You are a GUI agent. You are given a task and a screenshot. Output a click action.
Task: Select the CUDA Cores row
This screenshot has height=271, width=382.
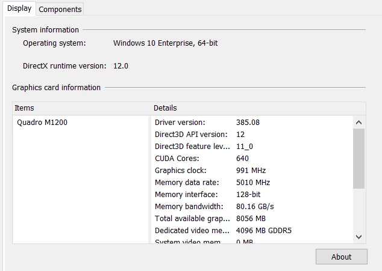[x=252, y=159]
